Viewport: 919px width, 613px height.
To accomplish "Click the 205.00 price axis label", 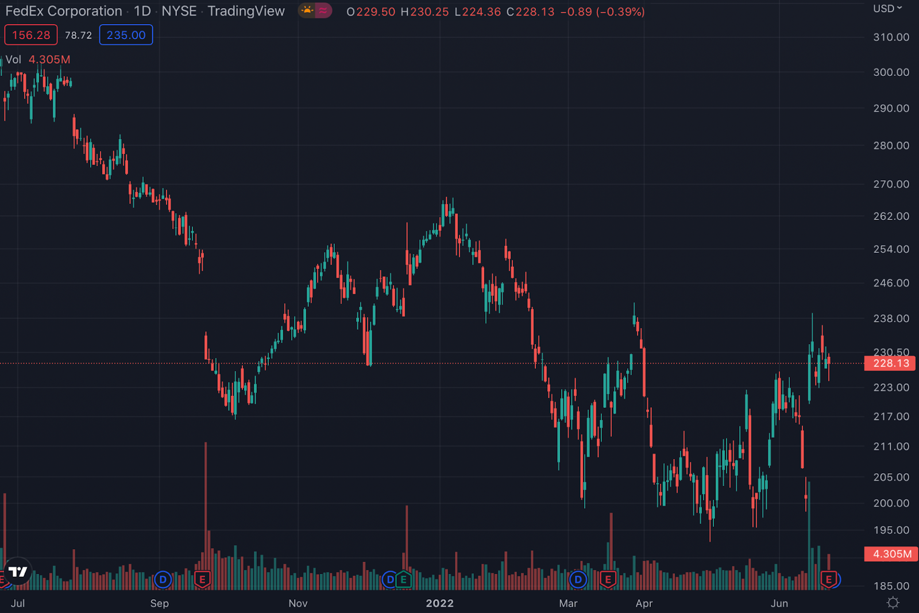I will (x=891, y=477).
